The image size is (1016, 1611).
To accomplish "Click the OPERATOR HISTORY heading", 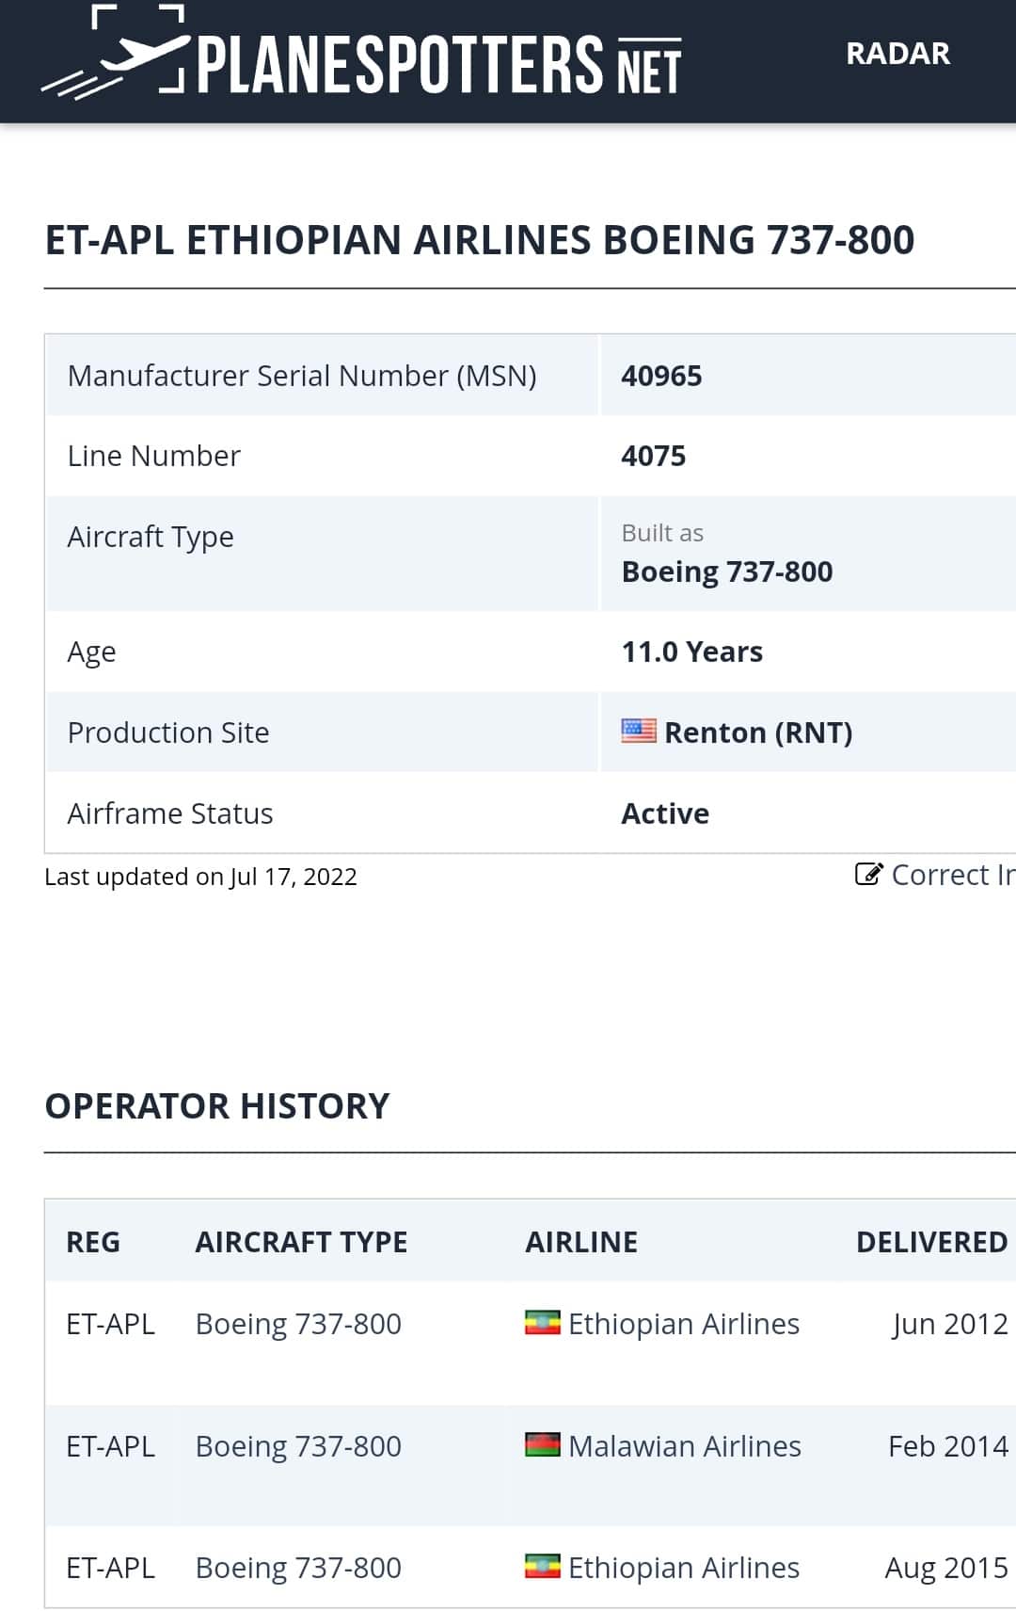I will [217, 1105].
